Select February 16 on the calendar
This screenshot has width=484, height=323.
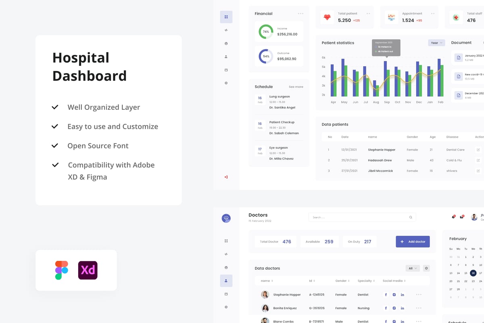(473, 273)
